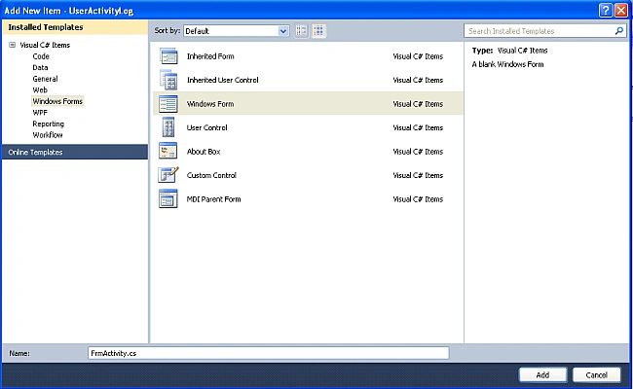633x389 pixels.
Task: Open the Sort by dropdown
Action: [x=237, y=31]
